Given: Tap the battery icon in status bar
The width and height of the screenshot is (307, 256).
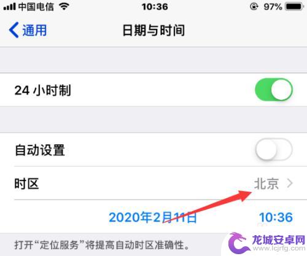Looking at the screenshot, I should pos(294,7).
